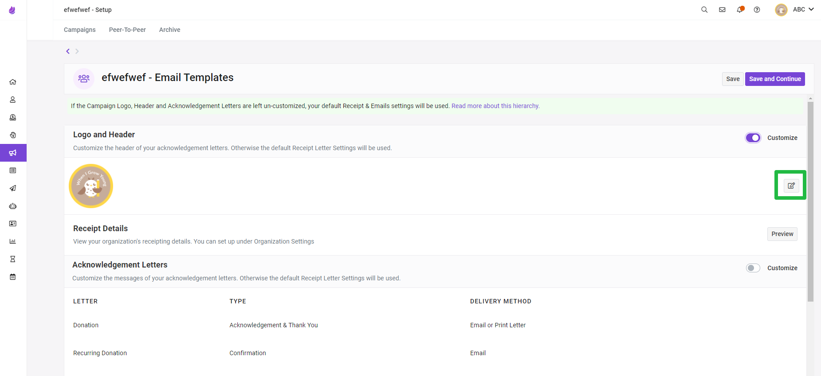This screenshot has height=376, width=821.
Task: Toggle Logo and Header Customize switch
Action: coord(753,138)
